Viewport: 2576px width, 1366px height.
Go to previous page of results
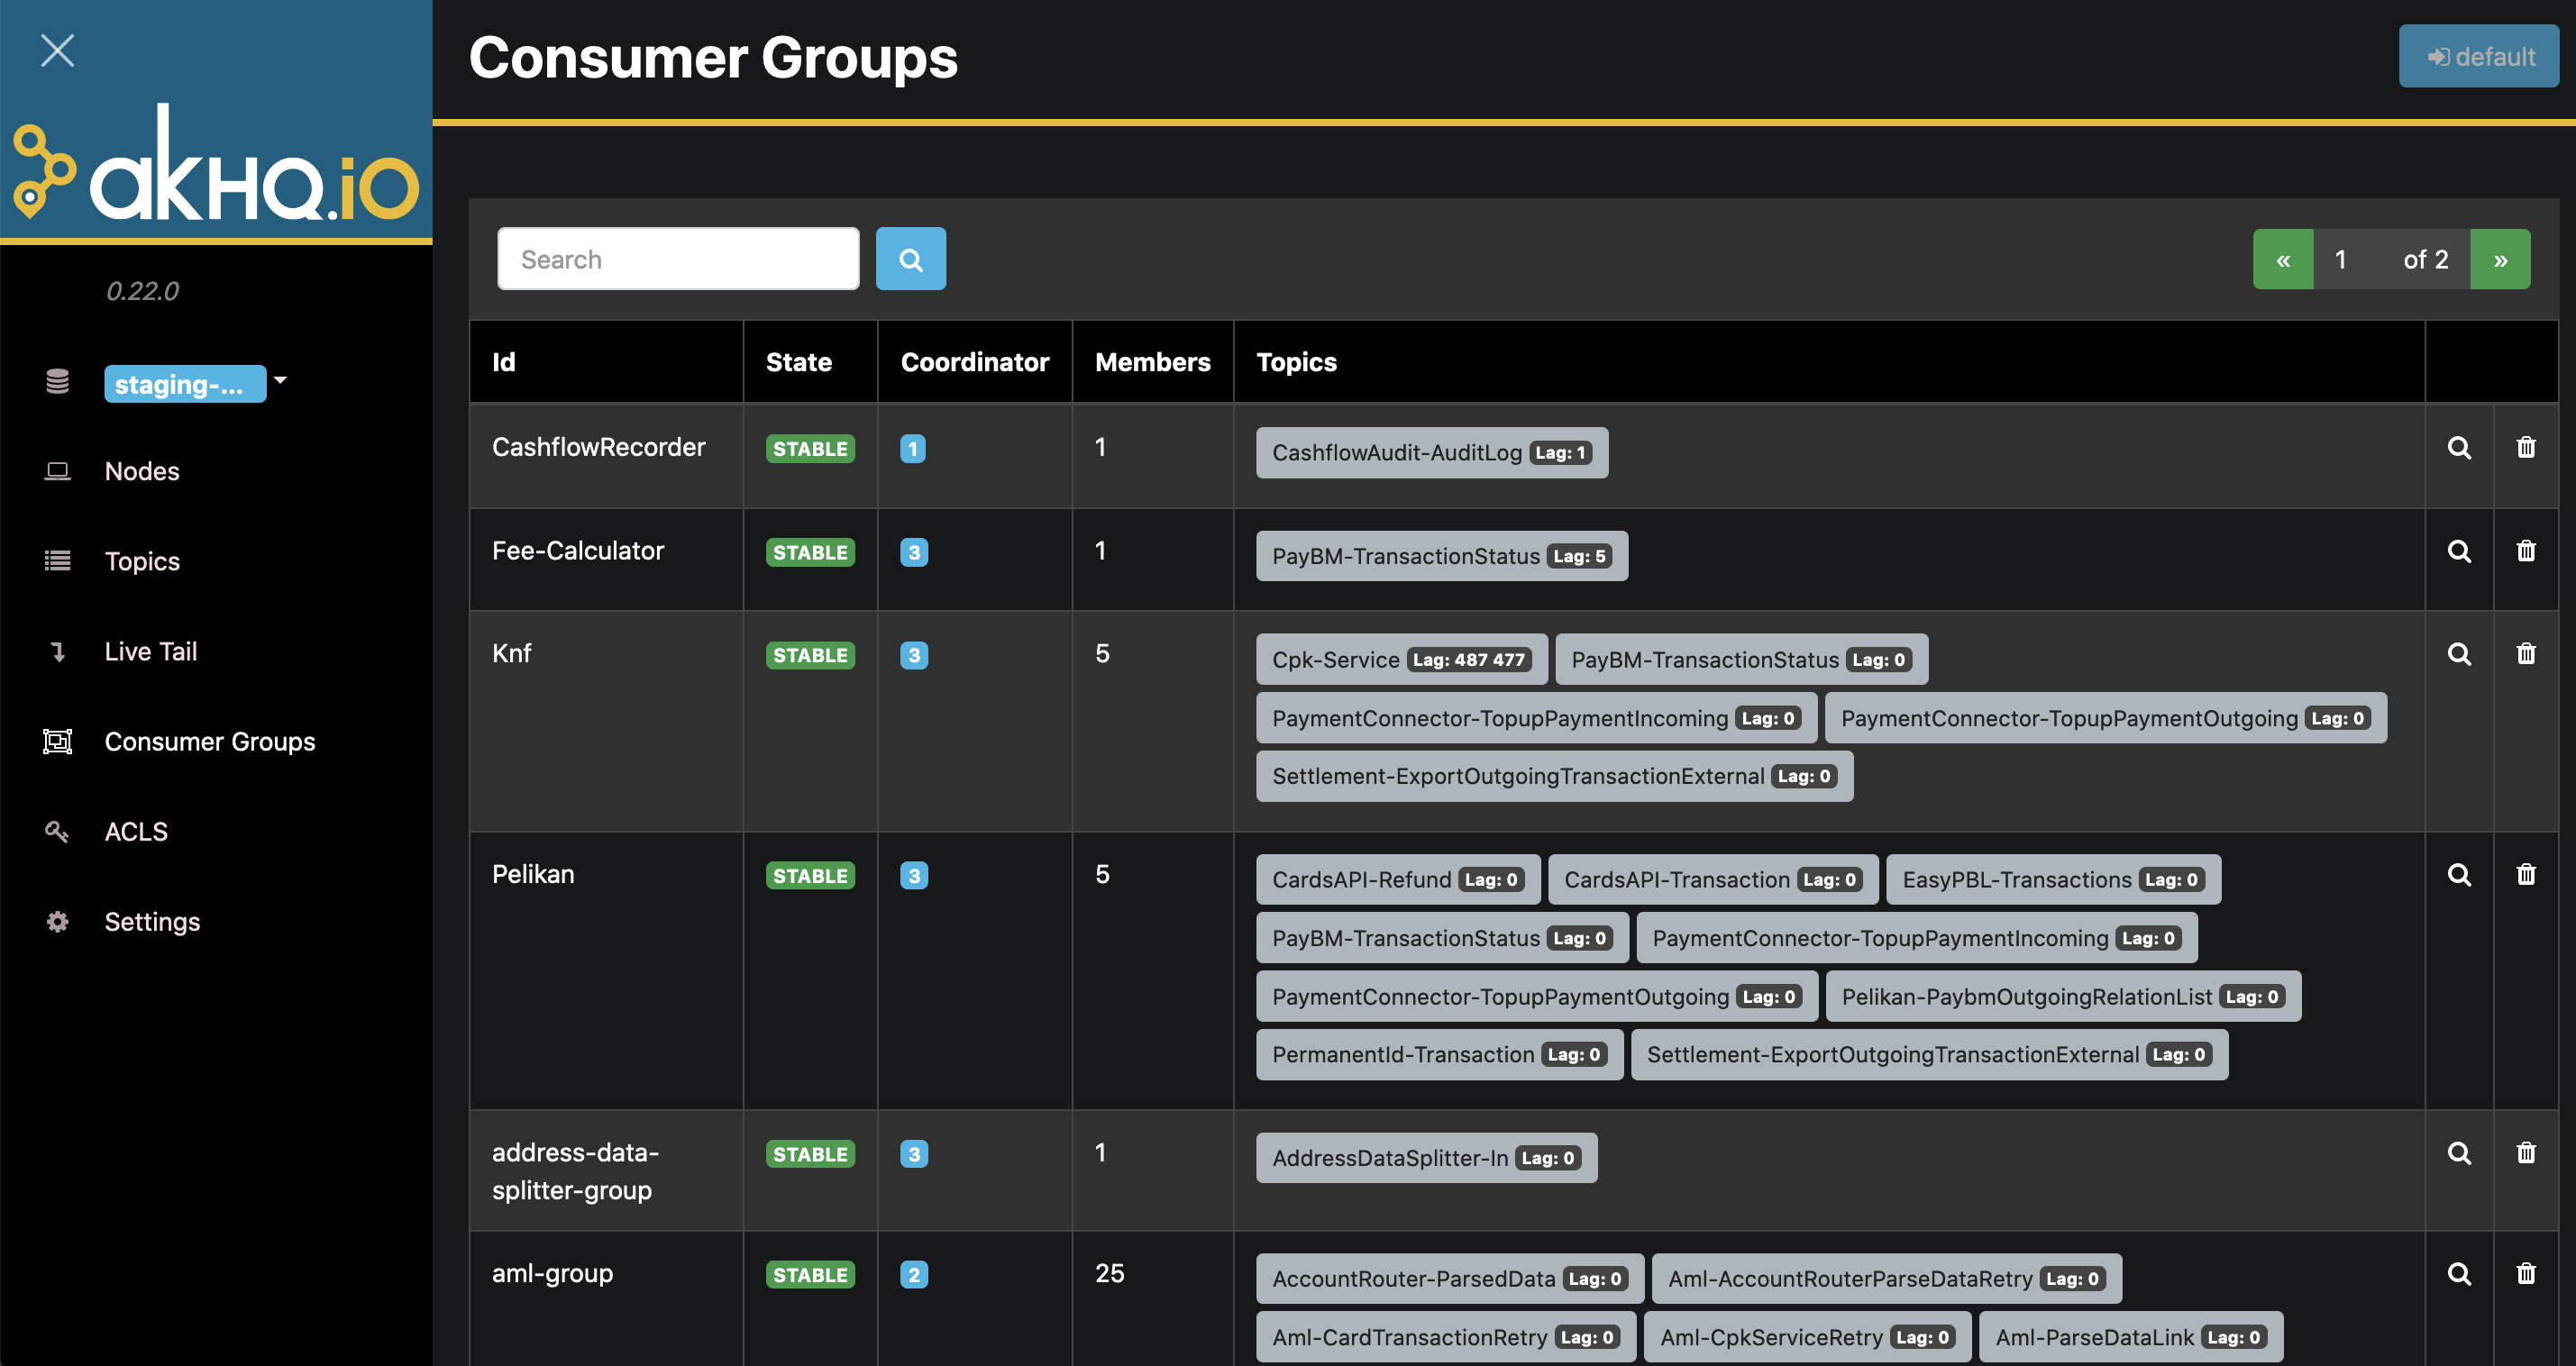pyautogui.click(x=2282, y=260)
